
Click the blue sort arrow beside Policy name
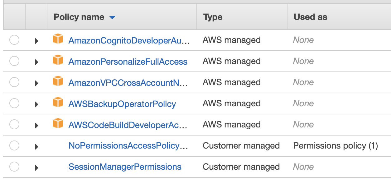pos(112,17)
